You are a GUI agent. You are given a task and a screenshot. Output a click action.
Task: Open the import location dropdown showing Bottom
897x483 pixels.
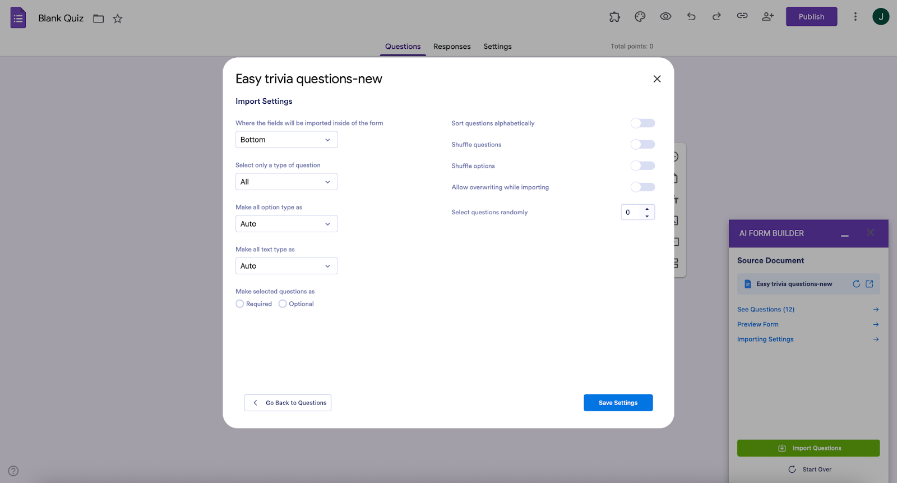(286, 139)
